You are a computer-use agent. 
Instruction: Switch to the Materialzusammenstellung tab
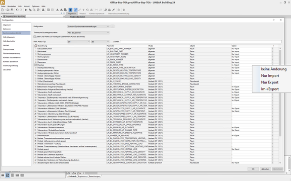click(x=119, y=14)
